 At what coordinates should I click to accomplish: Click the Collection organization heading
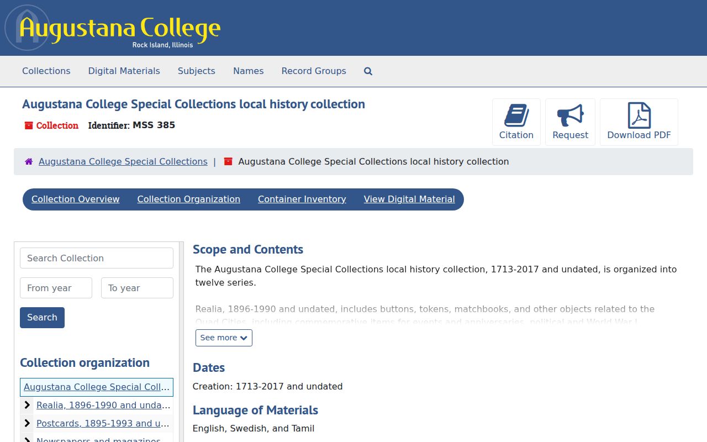(x=85, y=363)
